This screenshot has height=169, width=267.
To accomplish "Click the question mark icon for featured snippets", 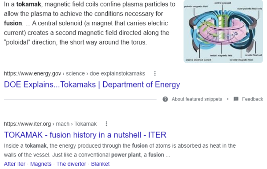I will (x=165, y=99).
